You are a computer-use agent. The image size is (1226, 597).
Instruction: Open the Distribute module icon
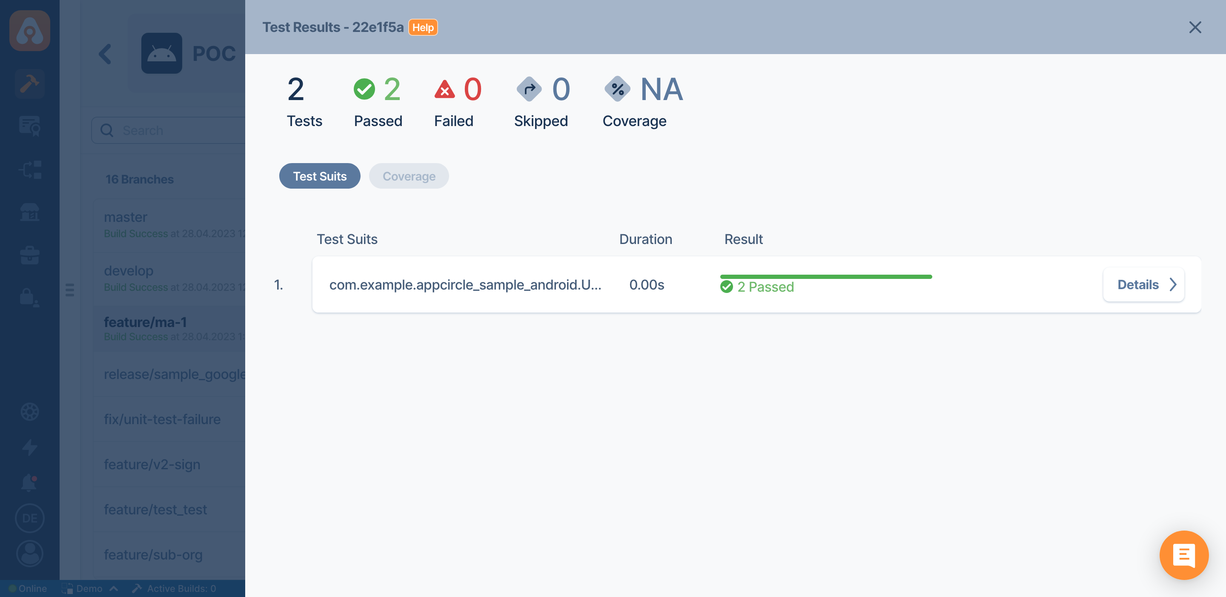pyautogui.click(x=29, y=169)
